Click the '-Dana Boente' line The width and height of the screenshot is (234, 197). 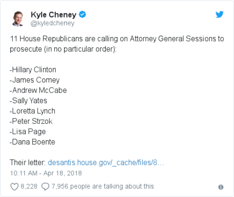(32, 141)
